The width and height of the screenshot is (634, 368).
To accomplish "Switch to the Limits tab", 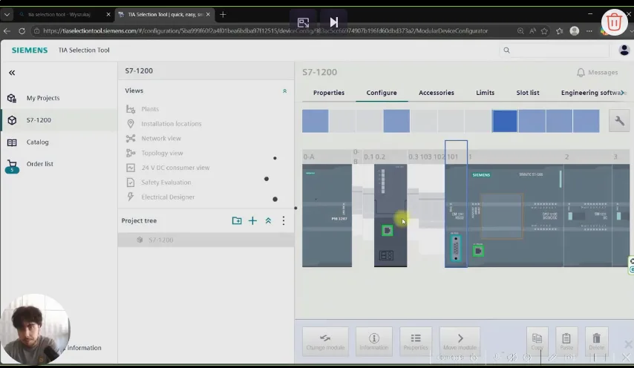I will coord(485,93).
